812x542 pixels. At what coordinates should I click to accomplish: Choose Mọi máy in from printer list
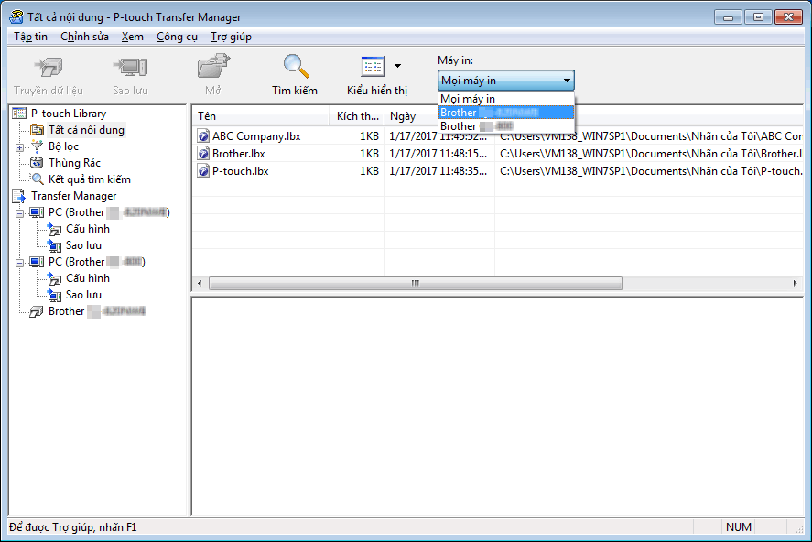468,99
